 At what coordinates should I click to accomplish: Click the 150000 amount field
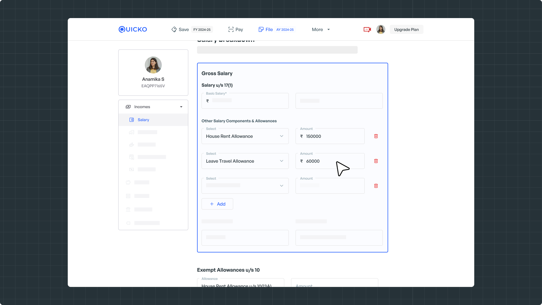[330, 136]
